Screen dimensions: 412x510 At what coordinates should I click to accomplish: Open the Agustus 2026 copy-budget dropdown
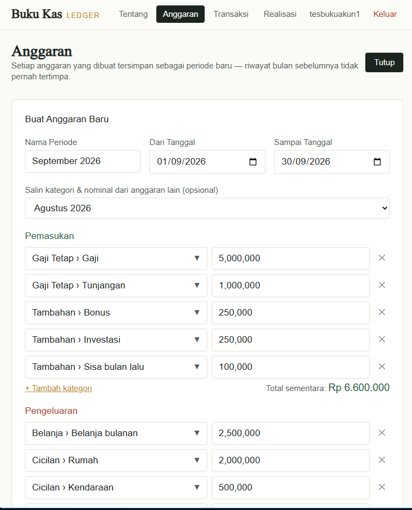207,208
